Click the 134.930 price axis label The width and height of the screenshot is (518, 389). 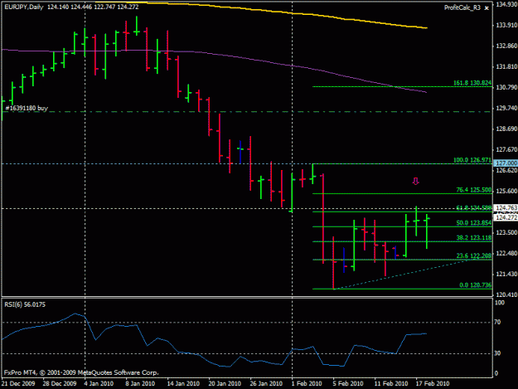point(506,4)
